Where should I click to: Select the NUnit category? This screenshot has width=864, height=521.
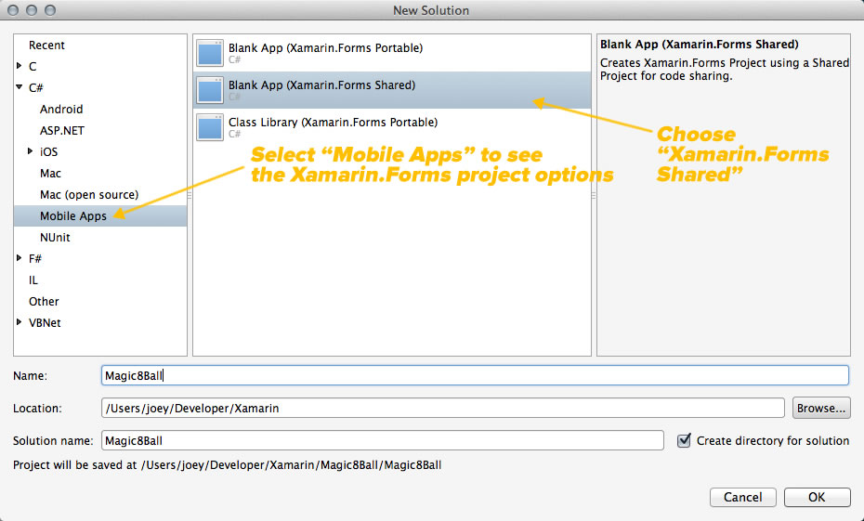pyautogui.click(x=55, y=238)
